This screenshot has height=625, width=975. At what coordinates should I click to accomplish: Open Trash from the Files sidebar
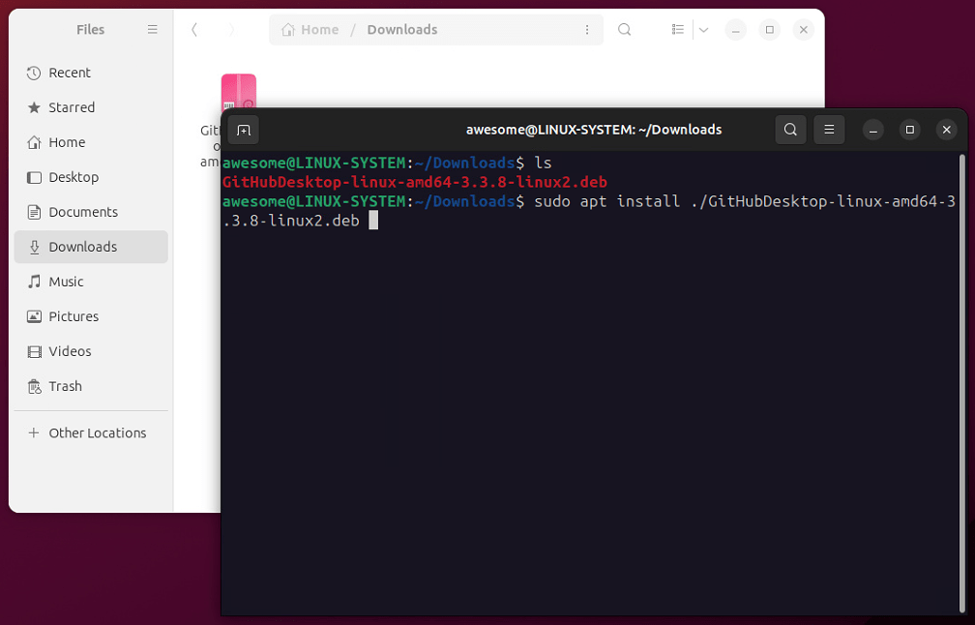[65, 386]
